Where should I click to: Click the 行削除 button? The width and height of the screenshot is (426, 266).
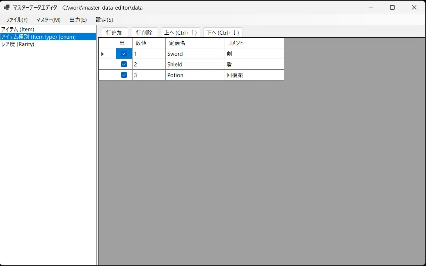(144, 32)
